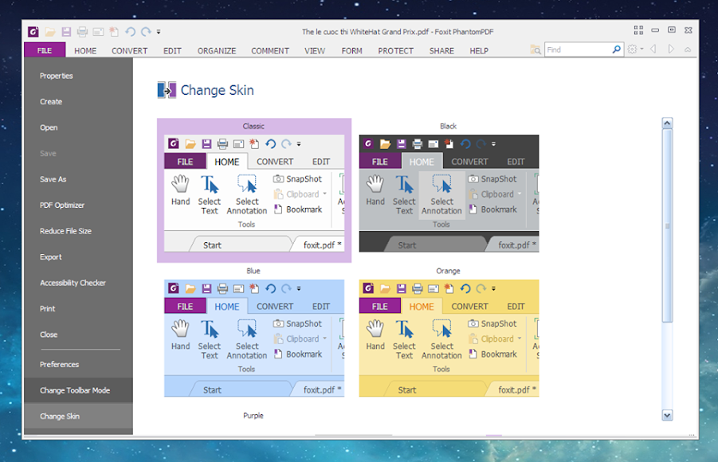718x462 pixels.
Task: Click the Foxit PhantomPDF logo icon
Action: coord(33,32)
